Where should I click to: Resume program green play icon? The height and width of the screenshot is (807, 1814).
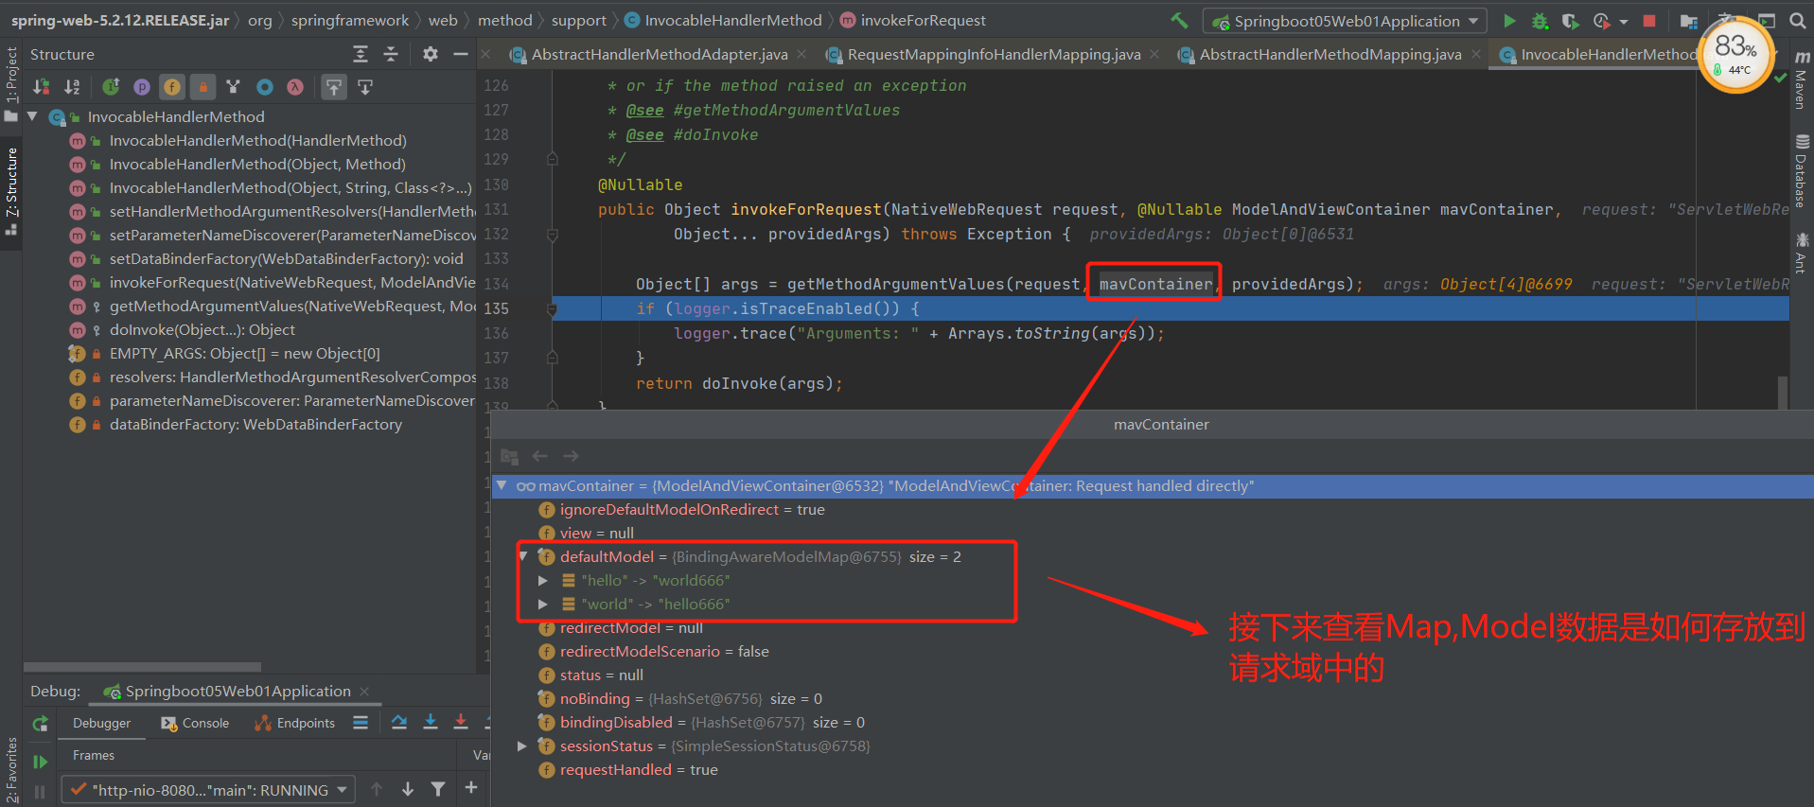(x=40, y=761)
